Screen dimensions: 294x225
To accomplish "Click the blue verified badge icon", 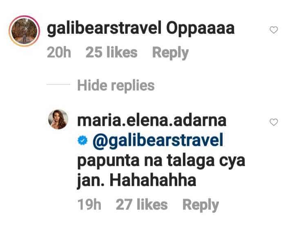I will tap(82, 140).
